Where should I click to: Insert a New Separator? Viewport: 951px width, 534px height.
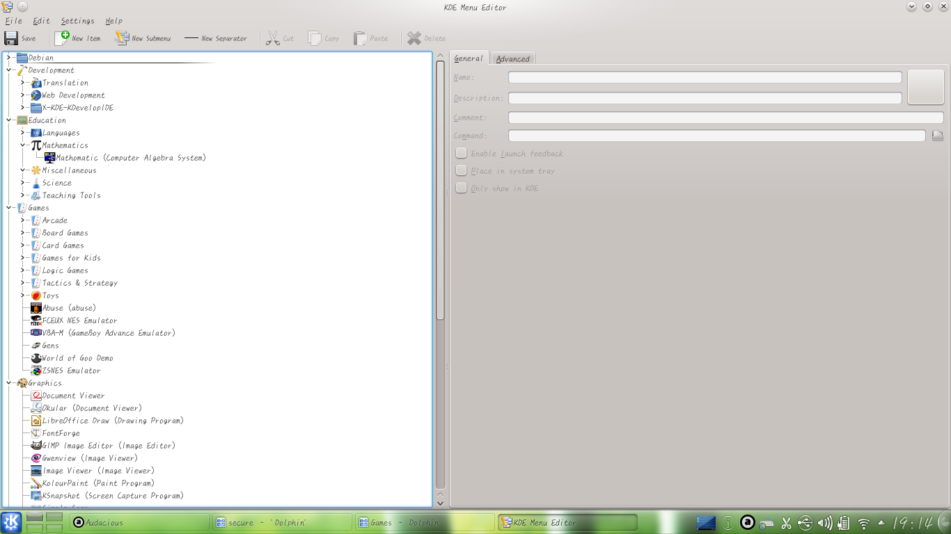(x=216, y=38)
